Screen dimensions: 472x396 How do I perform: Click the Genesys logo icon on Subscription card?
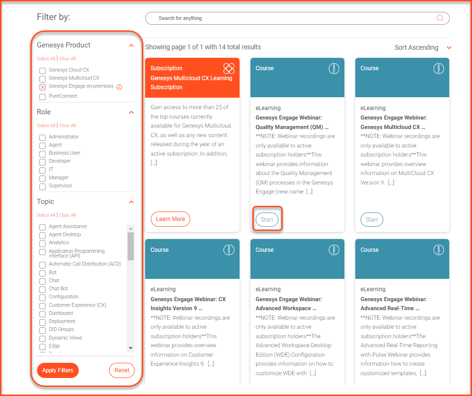click(x=229, y=69)
